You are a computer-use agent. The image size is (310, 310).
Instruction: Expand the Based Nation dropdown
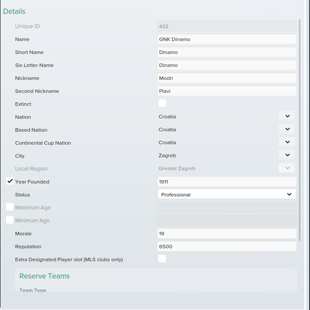(x=287, y=129)
